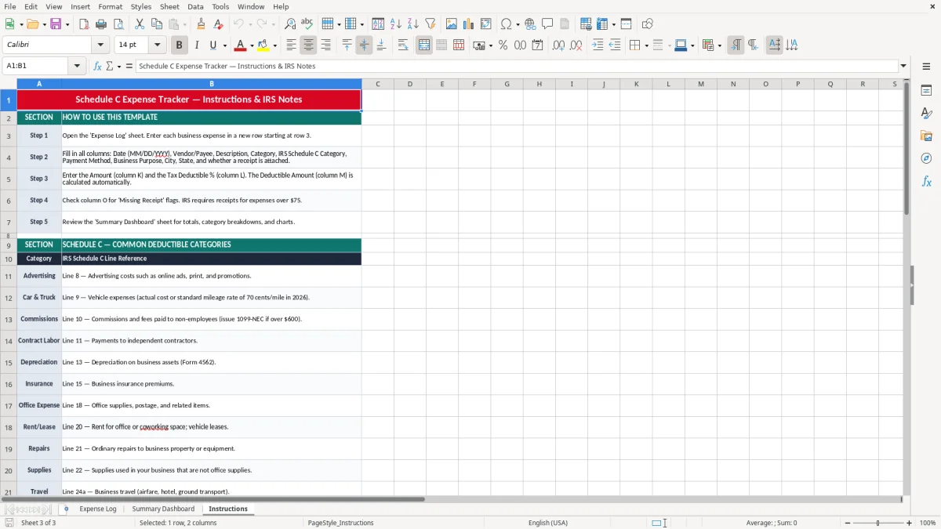This screenshot has width=941, height=529.
Task: Open Conditional Formatting dropdown arrow
Action: pyautogui.click(x=719, y=45)
